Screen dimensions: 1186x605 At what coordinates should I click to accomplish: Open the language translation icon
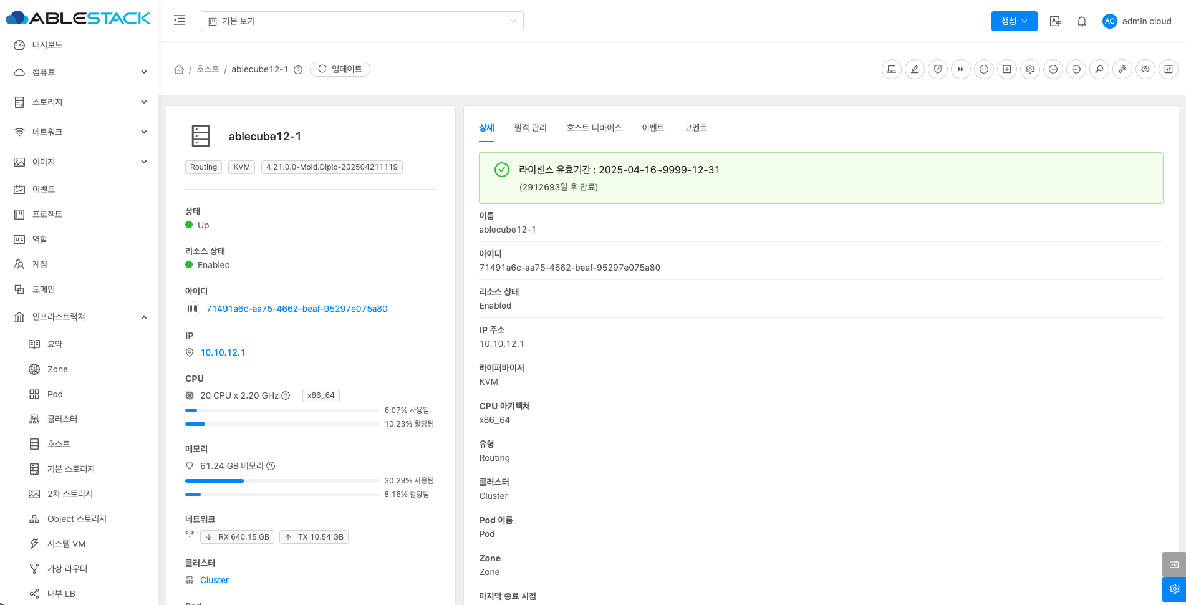[x=1056, y=21]
